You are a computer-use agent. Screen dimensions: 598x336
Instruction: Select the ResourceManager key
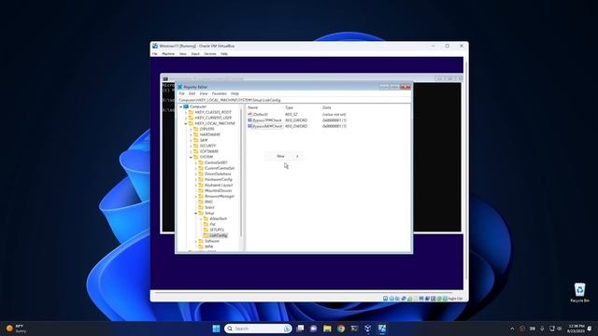pos(220,196)
